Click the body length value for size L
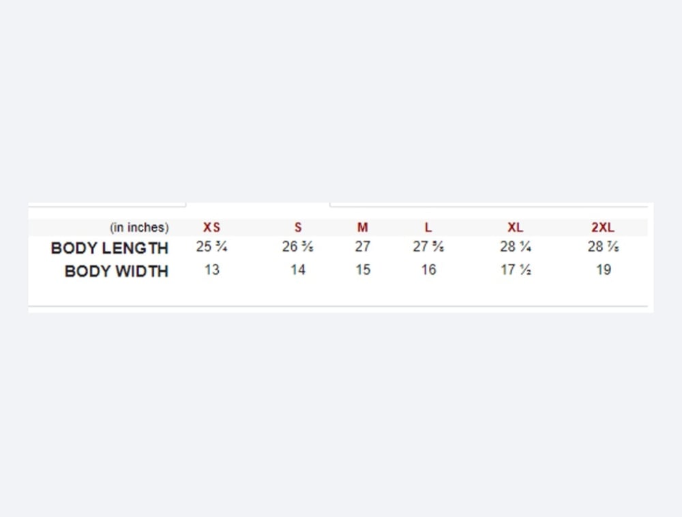The image size is (682, 517). coord(428,247)
